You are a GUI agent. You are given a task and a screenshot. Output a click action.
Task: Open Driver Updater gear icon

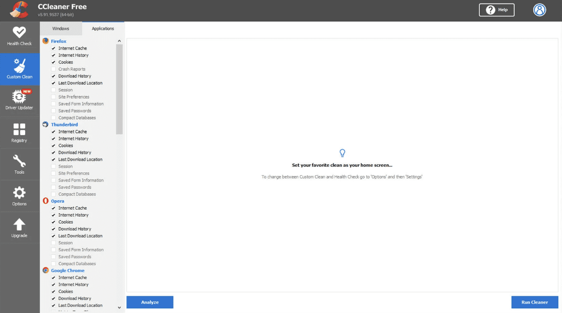pos(20,97)
